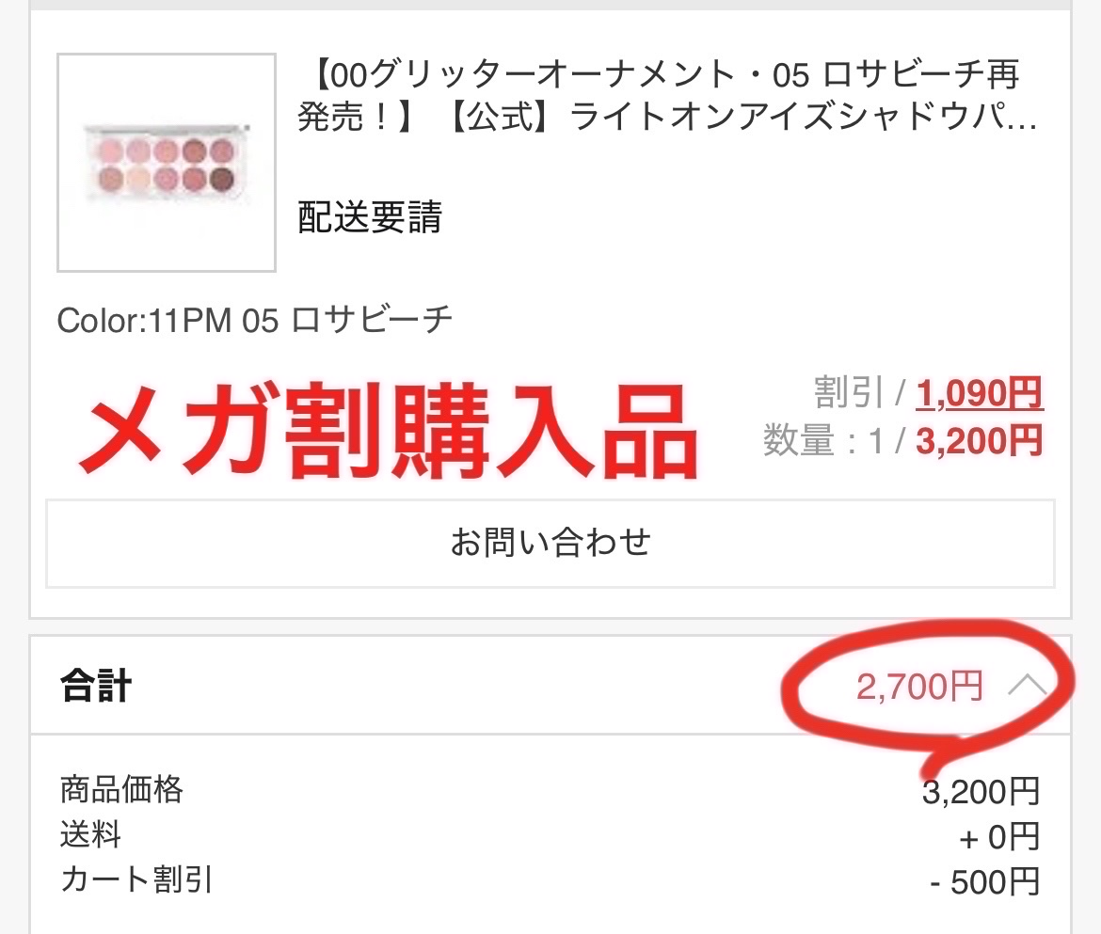
Task: Click the 3,200円 amount in 商品価格 row
Action: 981,792
